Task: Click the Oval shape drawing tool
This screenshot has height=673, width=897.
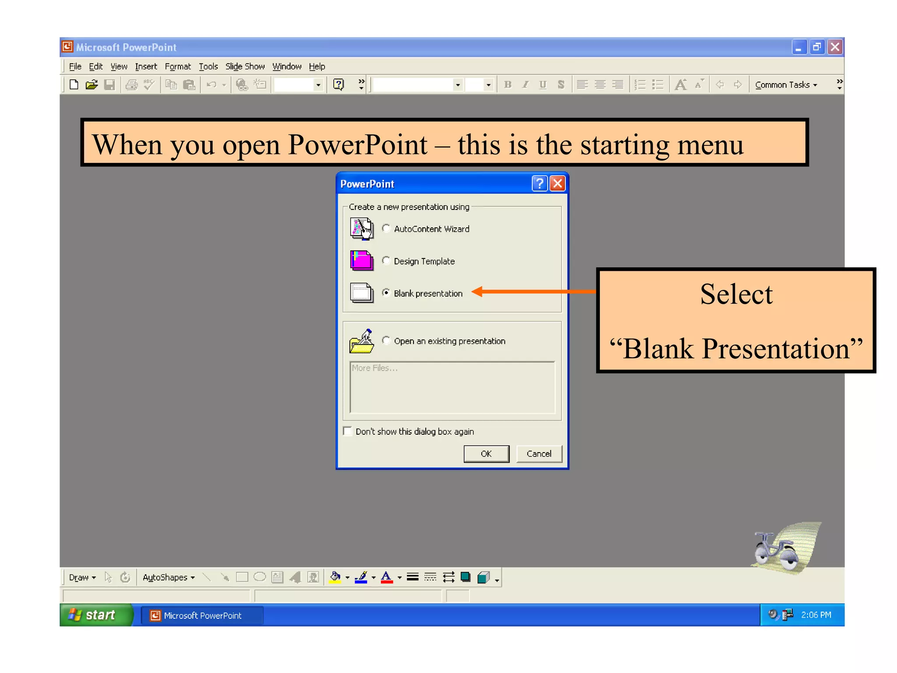Action: click(x=260, y=577)
